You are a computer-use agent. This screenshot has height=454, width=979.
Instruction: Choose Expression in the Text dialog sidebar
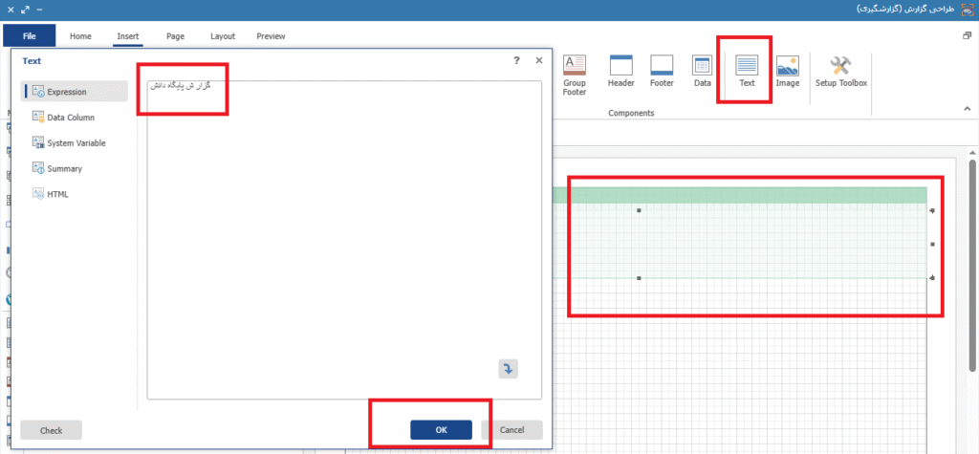click(x=75, y=92)
